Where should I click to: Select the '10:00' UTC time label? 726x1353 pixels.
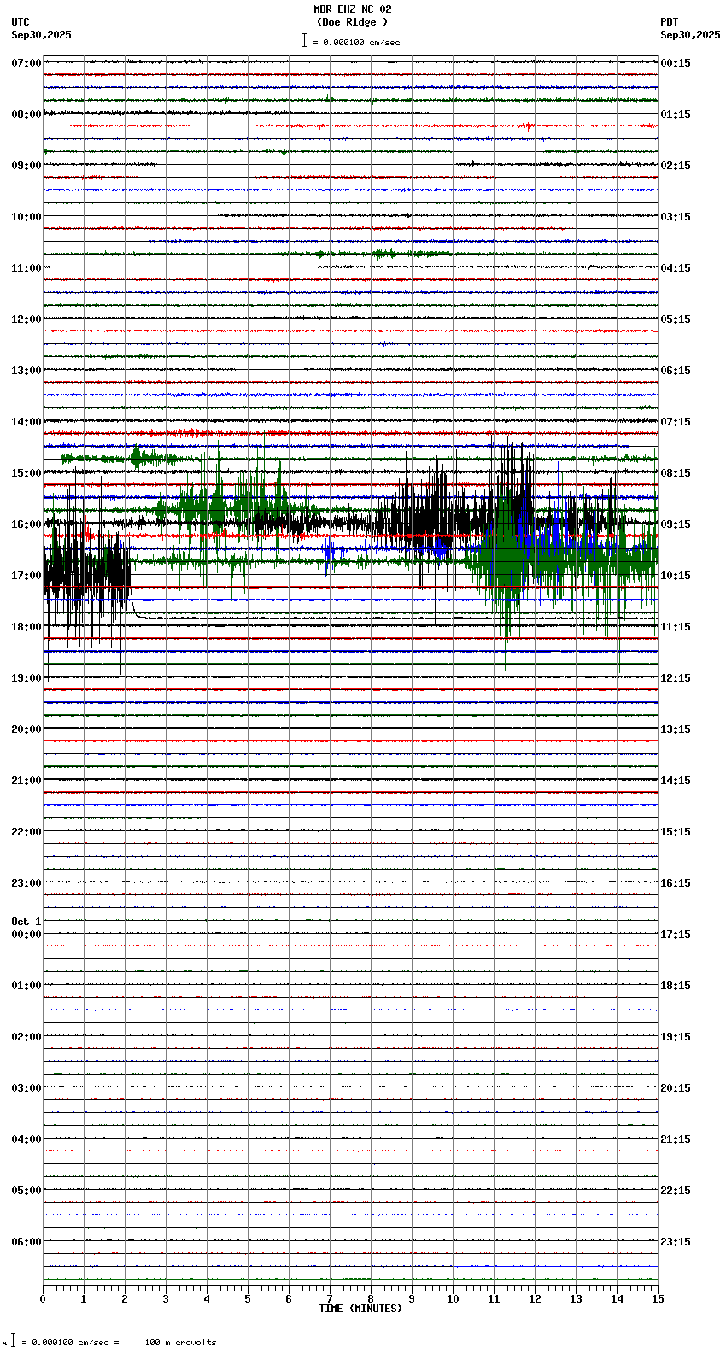(26, 217)
